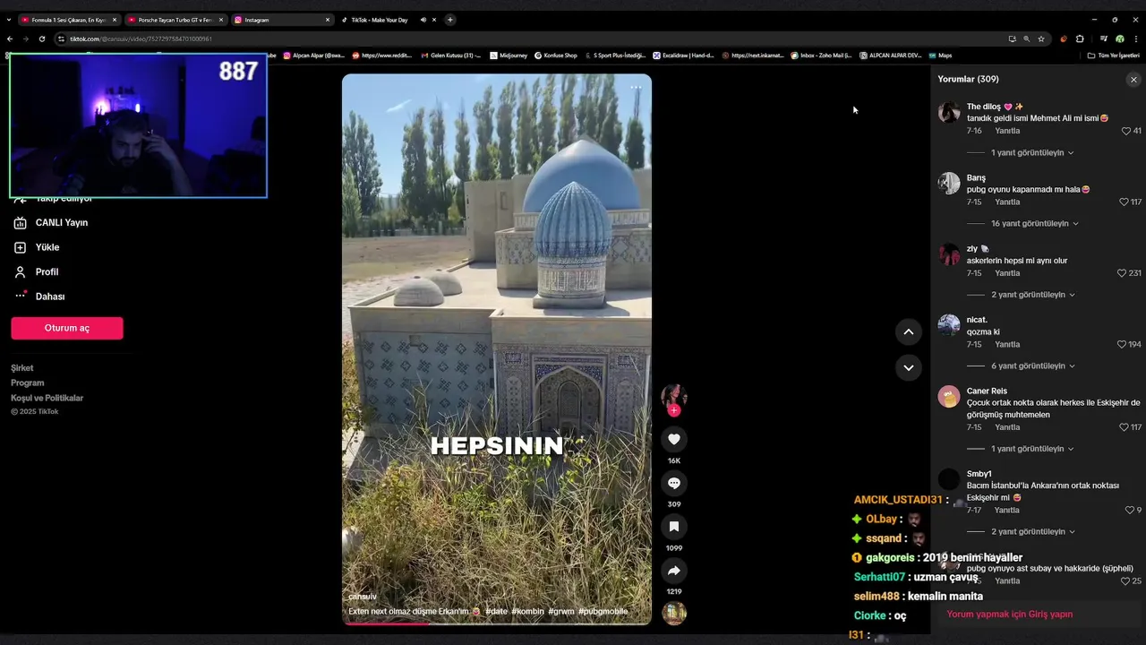Switch to Porsche Taycan Turbo GT tab

(x=175, y=20)
